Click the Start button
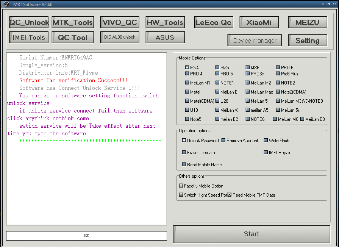The width and height of the screenshot is (339, 247). (x=252, y=234)
